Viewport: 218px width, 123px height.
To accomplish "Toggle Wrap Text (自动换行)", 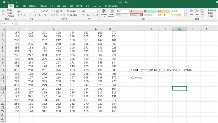I will 71,11.
